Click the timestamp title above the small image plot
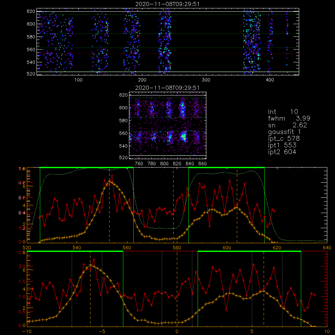 click(167, 88)
